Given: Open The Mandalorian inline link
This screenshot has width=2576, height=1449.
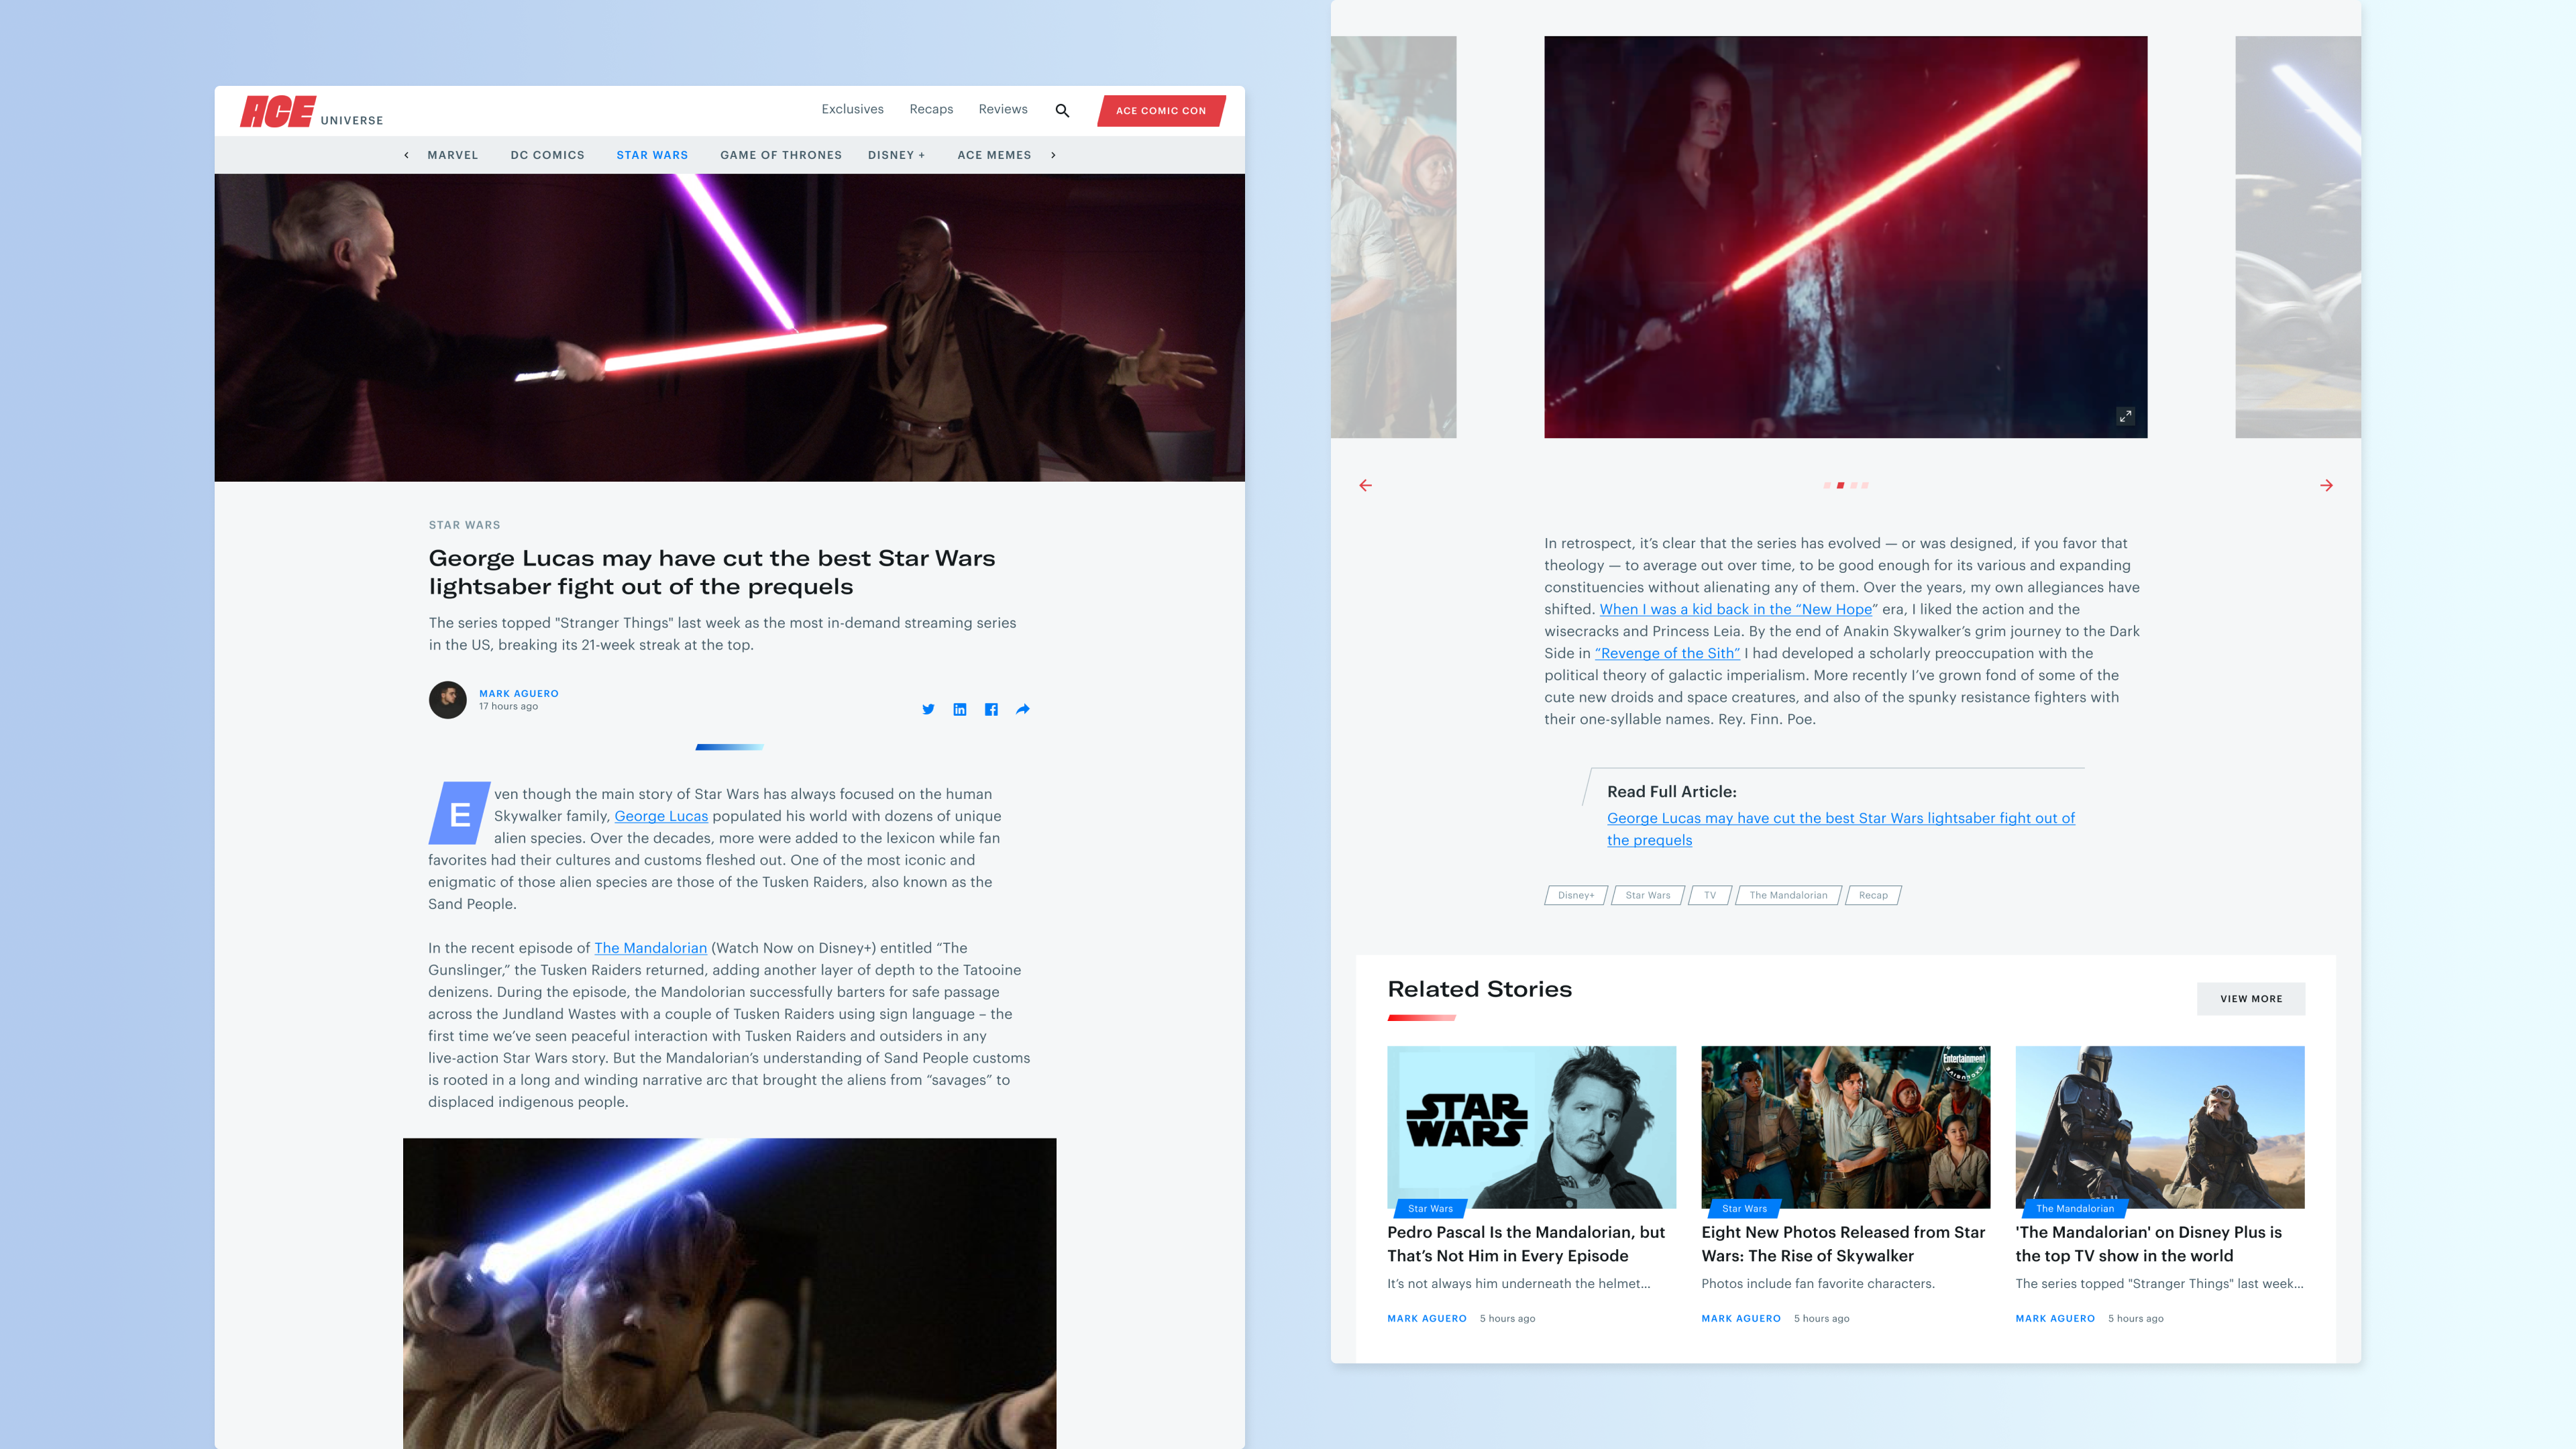Looking at the screenshot, I should point(650,948).
